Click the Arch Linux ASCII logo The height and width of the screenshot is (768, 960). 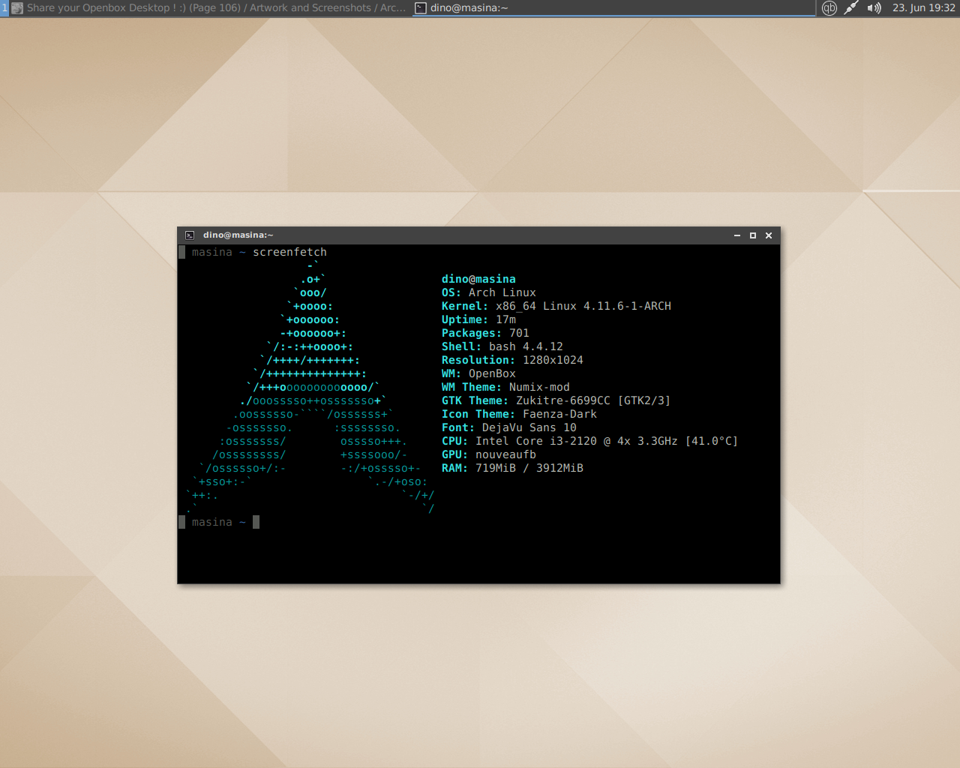pyautogui.click(x=310, y=388)
